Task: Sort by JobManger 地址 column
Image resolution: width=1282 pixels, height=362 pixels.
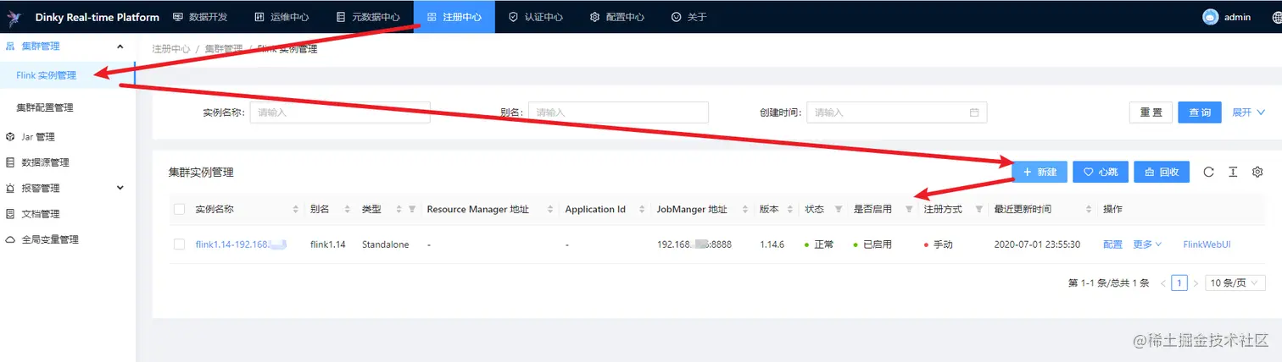Action: [x=744, y=209]
